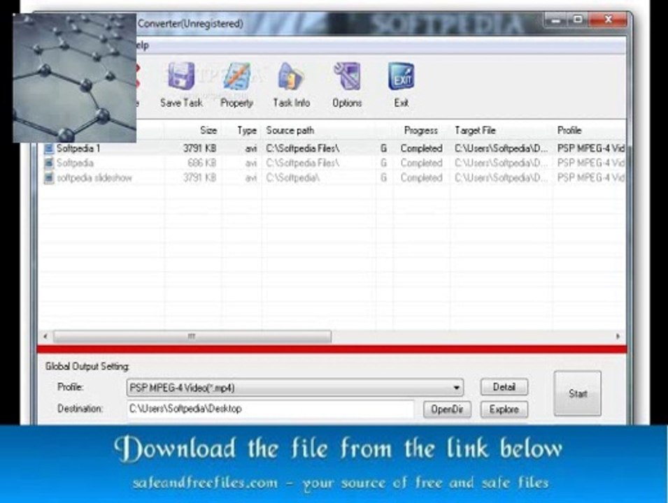This screenshot has height=503, width=668.
Task: Click the right arrow of the horizontal scrollbar
Action: (x=618, y=337)
